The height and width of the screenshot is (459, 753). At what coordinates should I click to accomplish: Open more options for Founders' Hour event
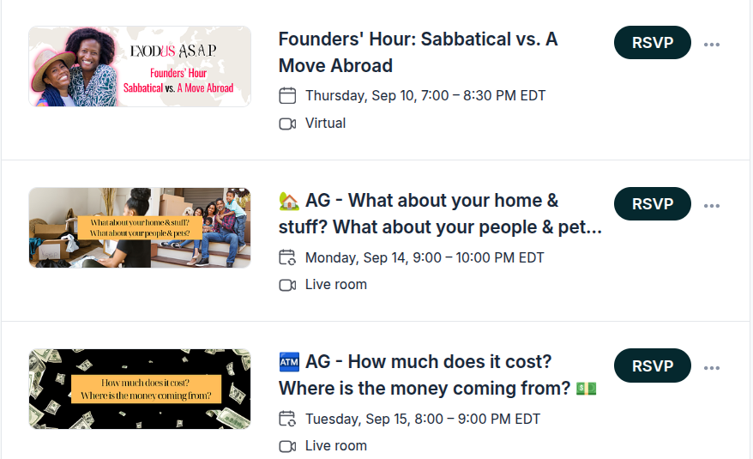click(712, 45)
